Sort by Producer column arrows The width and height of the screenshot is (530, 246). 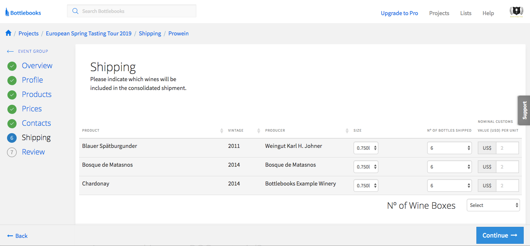(347, 131)
